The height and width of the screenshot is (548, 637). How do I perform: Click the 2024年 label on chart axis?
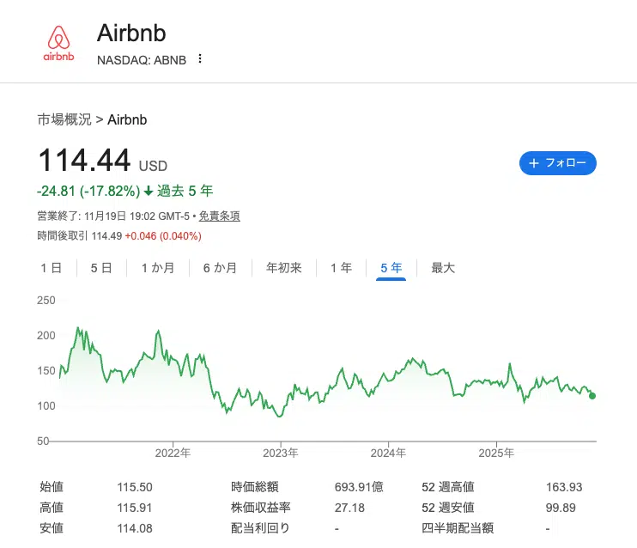(389, 452)
